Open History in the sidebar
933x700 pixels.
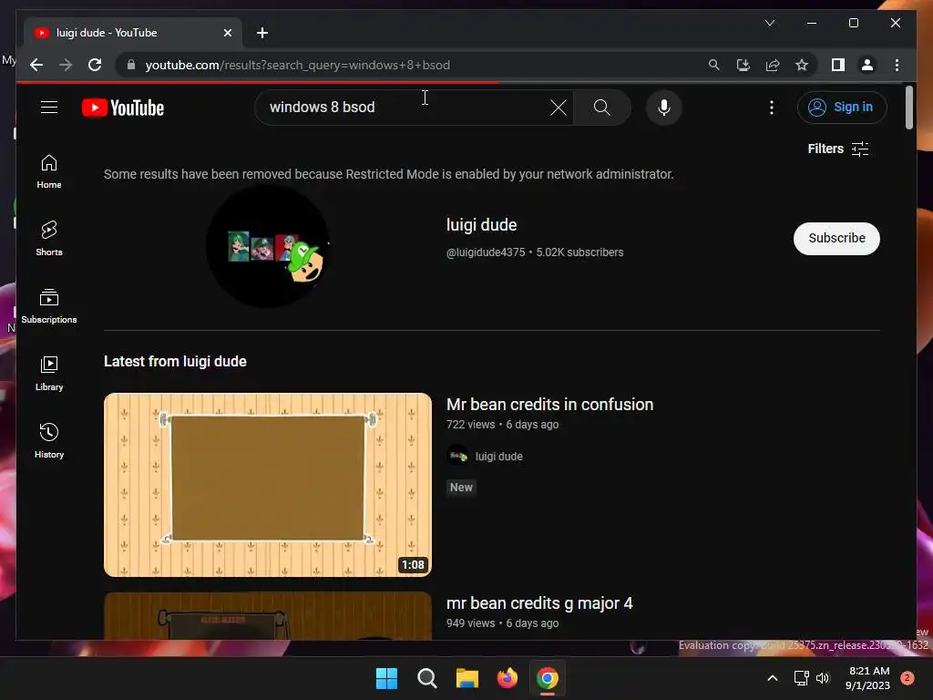[49, 440]
